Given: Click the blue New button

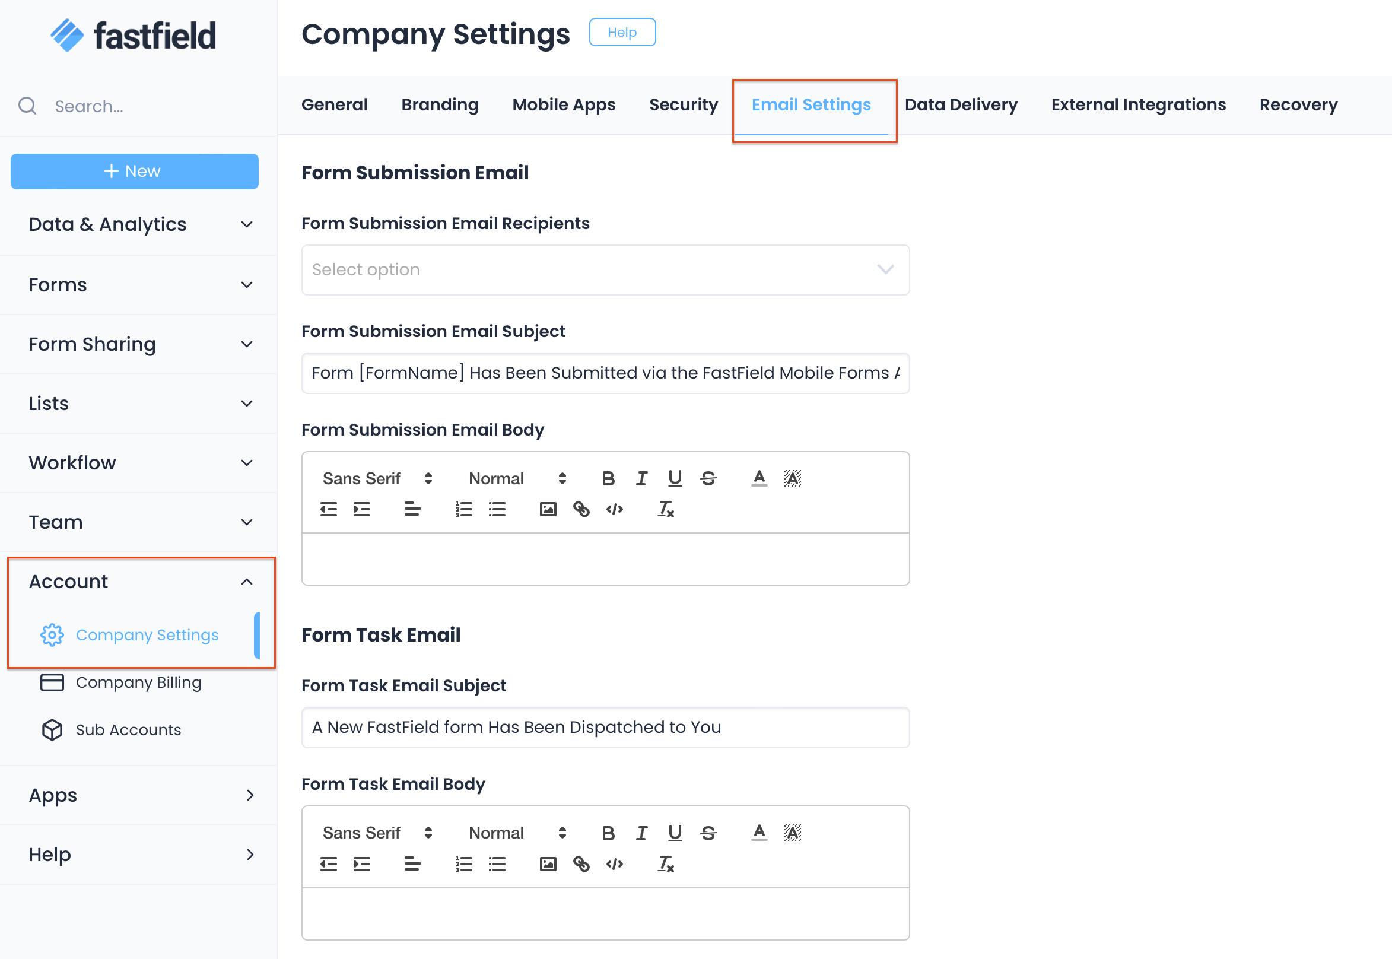Looking at the screenshot, I should 135,172.
